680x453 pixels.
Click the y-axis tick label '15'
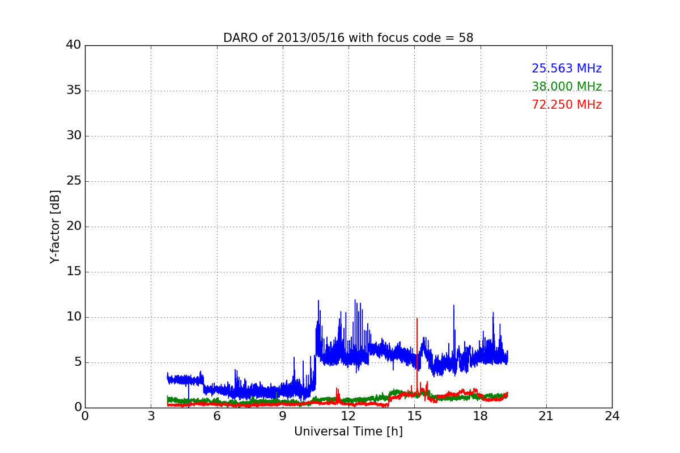tap(74, 272)
